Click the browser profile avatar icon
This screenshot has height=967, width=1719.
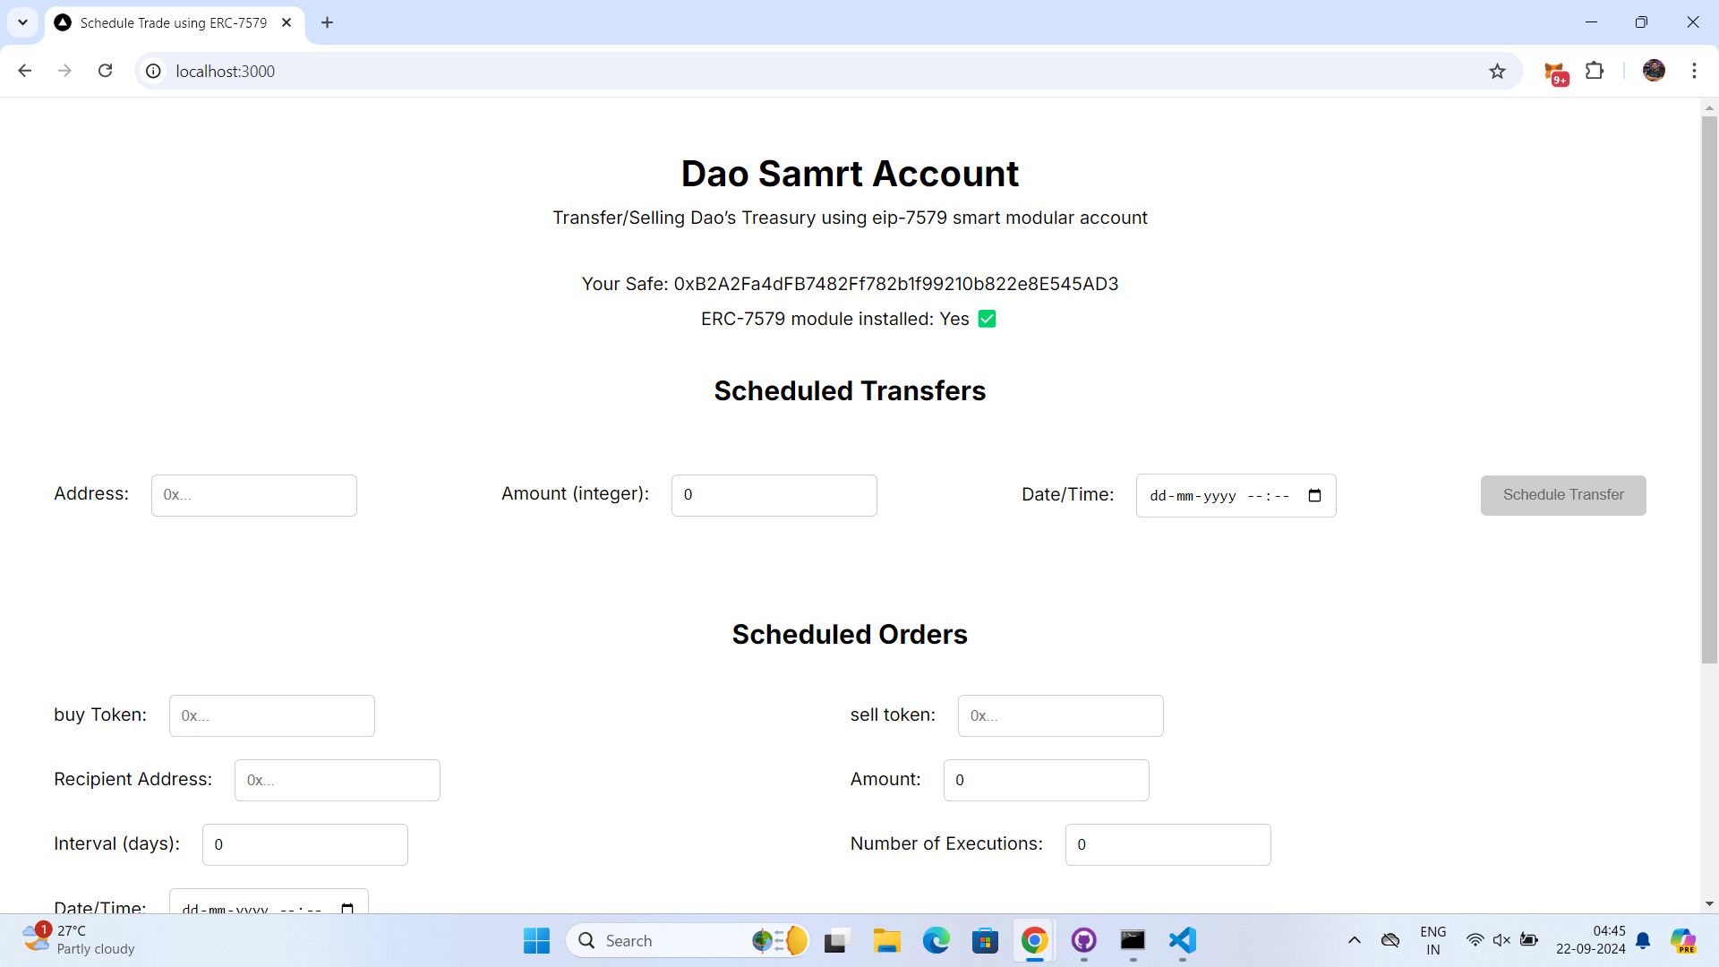coord(1655,71)
